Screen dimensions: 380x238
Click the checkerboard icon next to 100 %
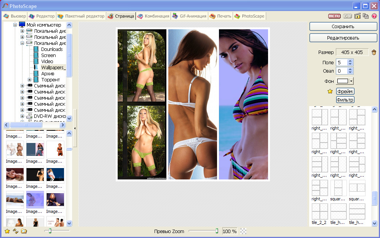[243, 231]
